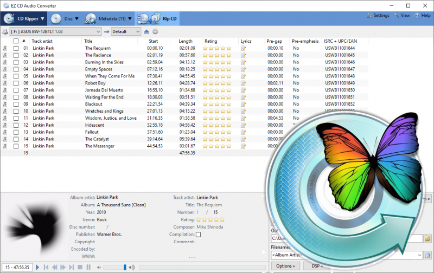Open lyrics icon for Empty Spaces

point(243,69)
